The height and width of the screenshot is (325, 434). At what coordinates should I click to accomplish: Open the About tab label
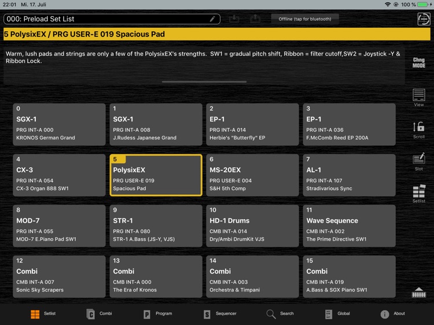(399, 313)
